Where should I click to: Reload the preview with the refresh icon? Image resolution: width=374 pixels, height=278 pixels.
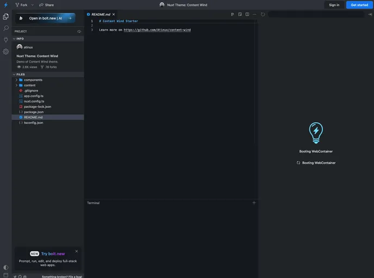(263, 14)
